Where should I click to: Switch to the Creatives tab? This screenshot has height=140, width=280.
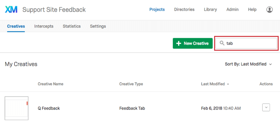click(16, 26)
